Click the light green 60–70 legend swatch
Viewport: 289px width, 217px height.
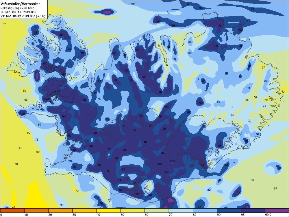point(157,211)
